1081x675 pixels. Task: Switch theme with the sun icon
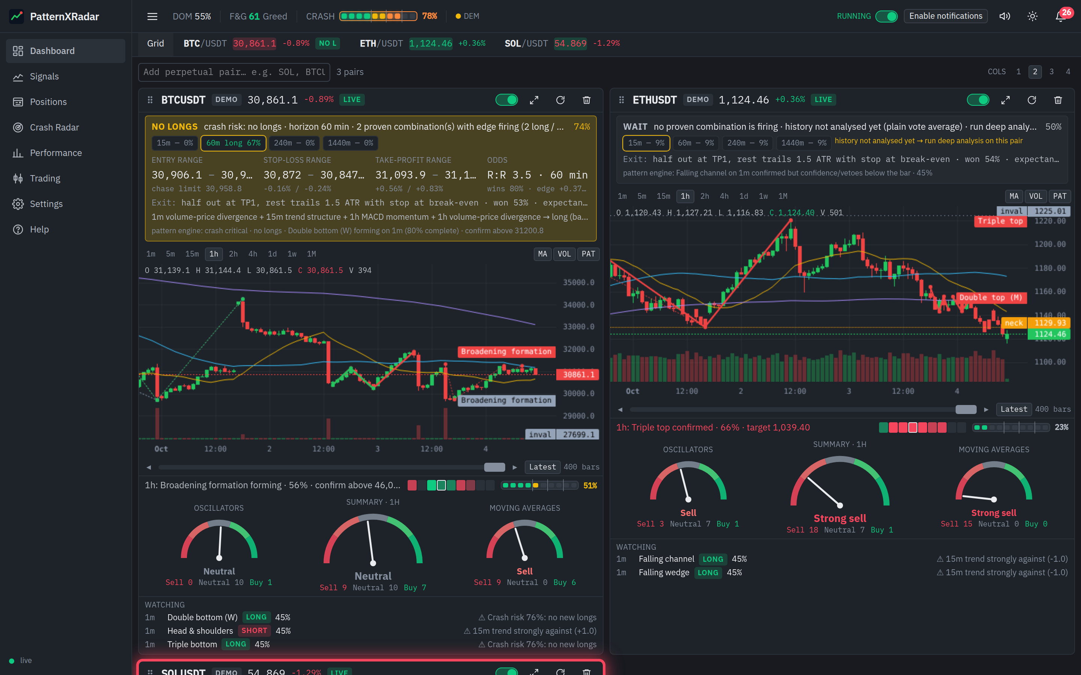[1032, 16]
